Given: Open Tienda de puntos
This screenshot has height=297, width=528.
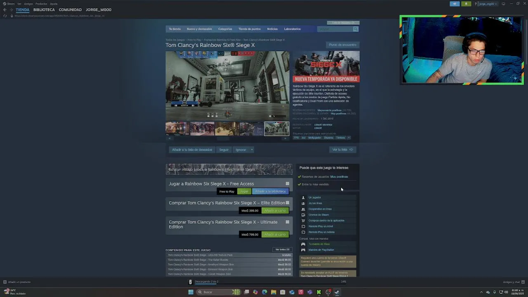Looking at the screenshot, I should tap(250, 29).
